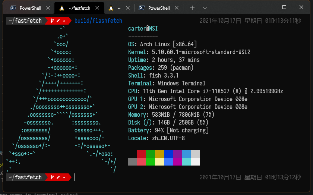313x195 pixels.
Task: Open the PowerShell tab next to the plus button
Action: [x=159, y=8]
